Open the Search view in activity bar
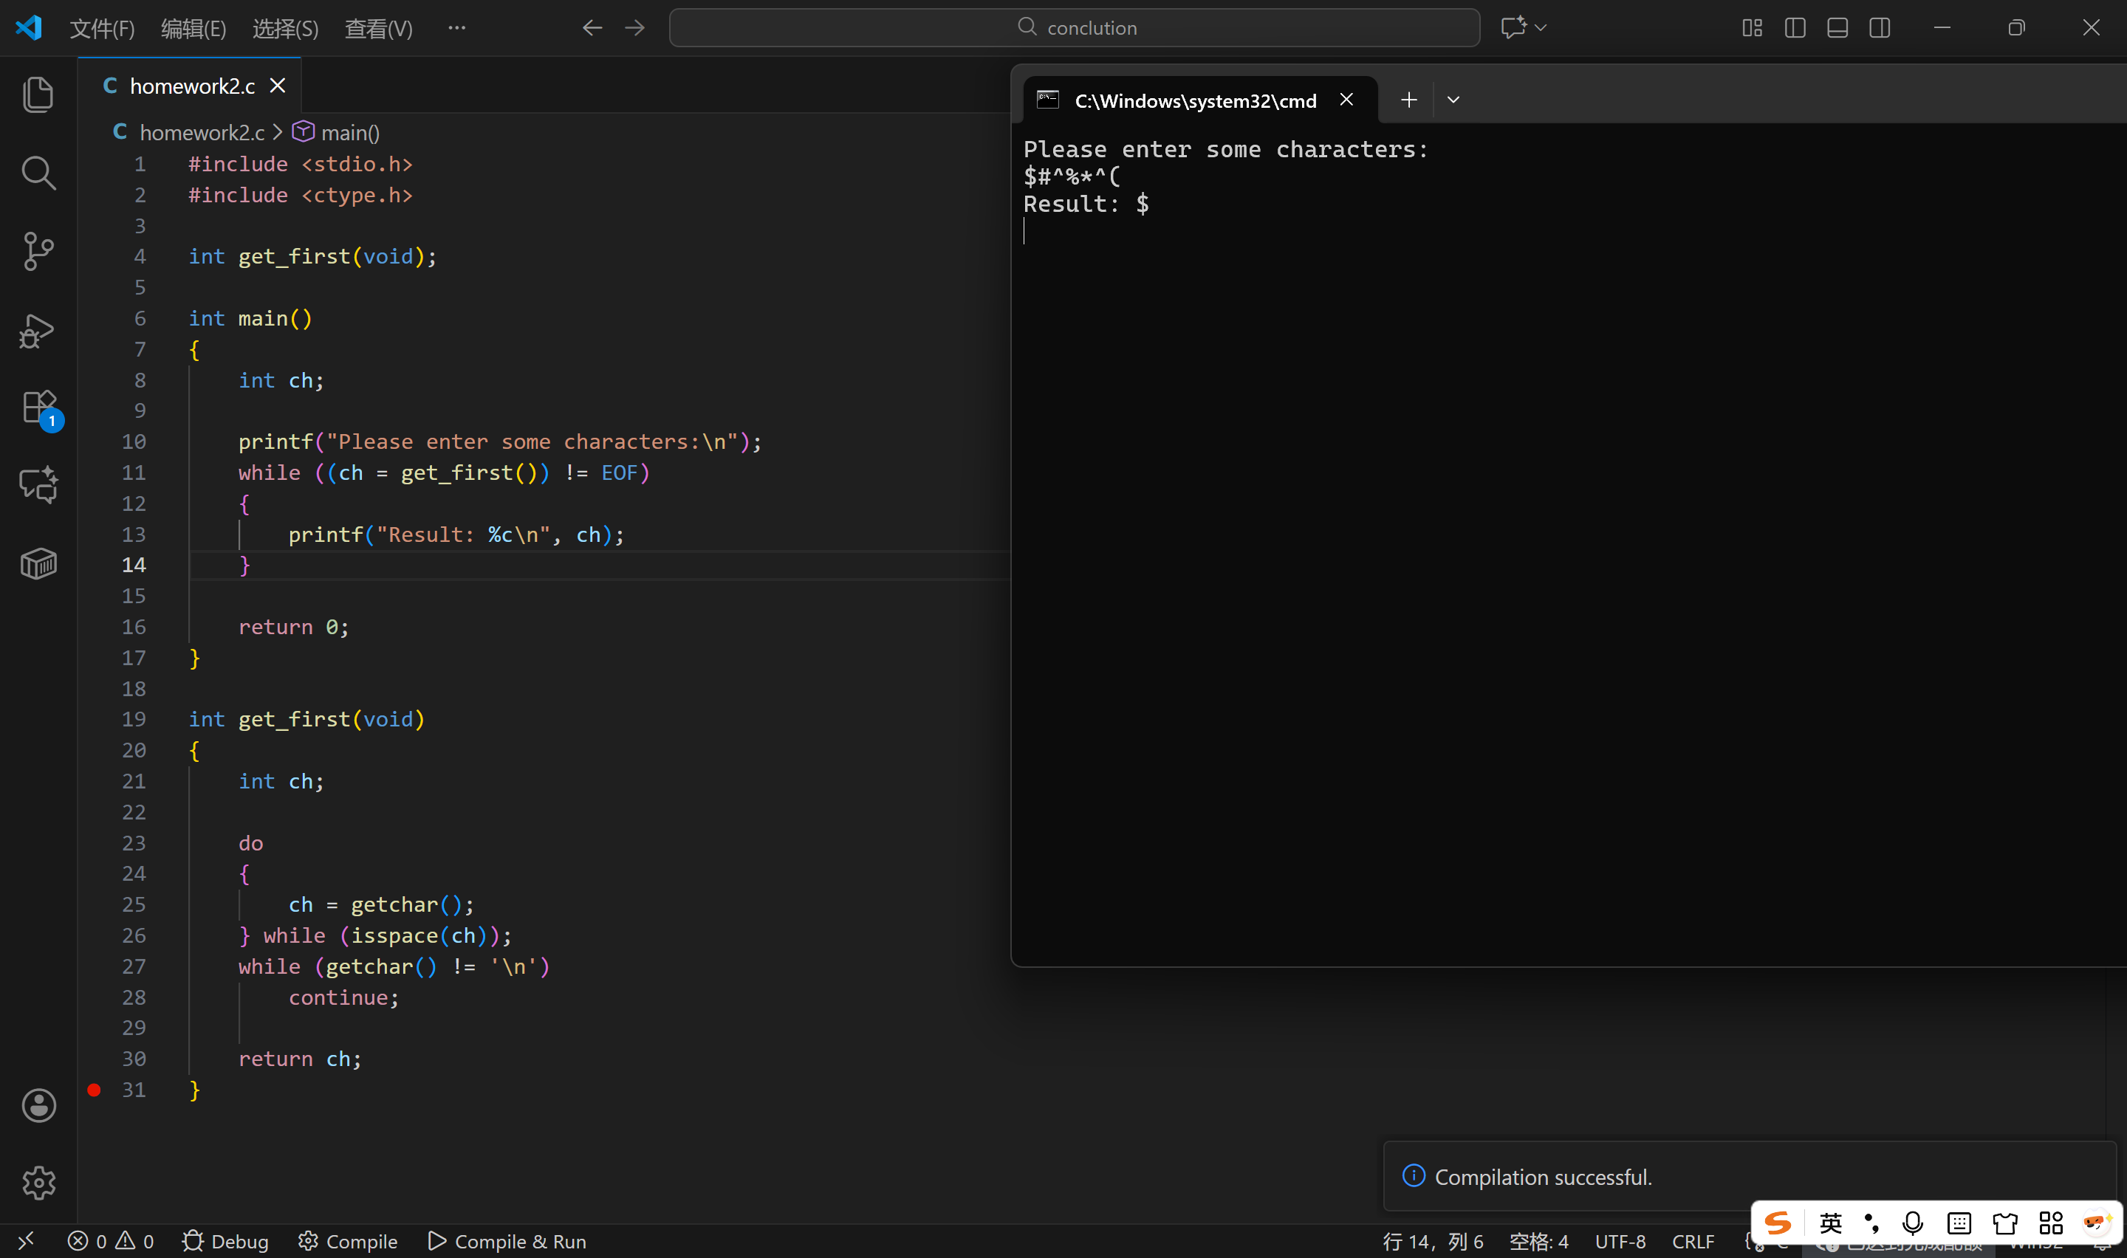 click(38, 173)
